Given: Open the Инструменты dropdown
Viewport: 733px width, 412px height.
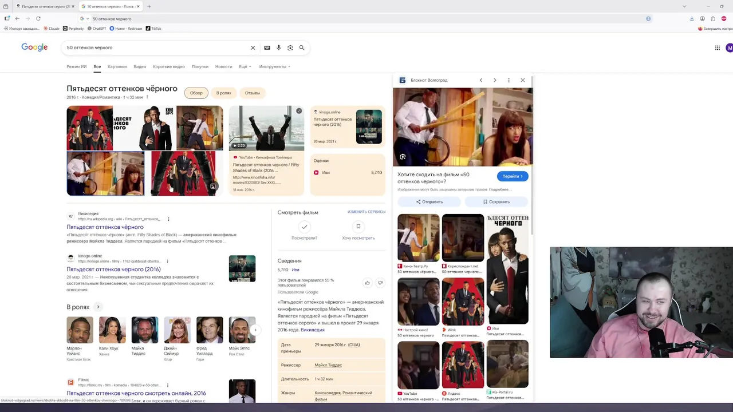Looking at the screenshot, I should 274,66.
